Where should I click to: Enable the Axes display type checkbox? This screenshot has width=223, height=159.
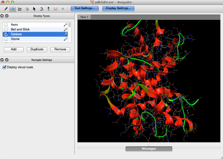point(6,25)
